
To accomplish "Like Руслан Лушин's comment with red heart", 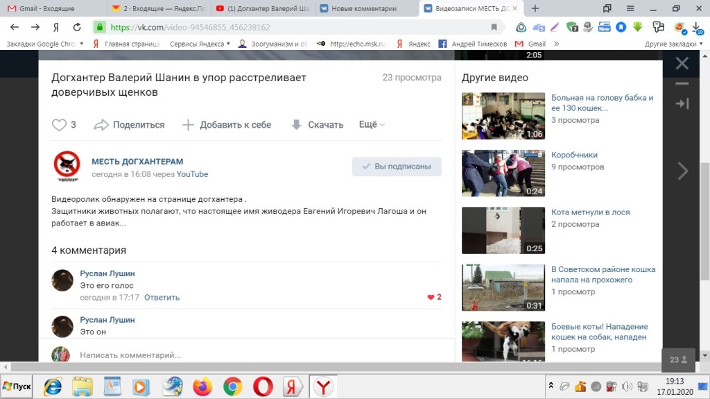I will coord(431,297).
